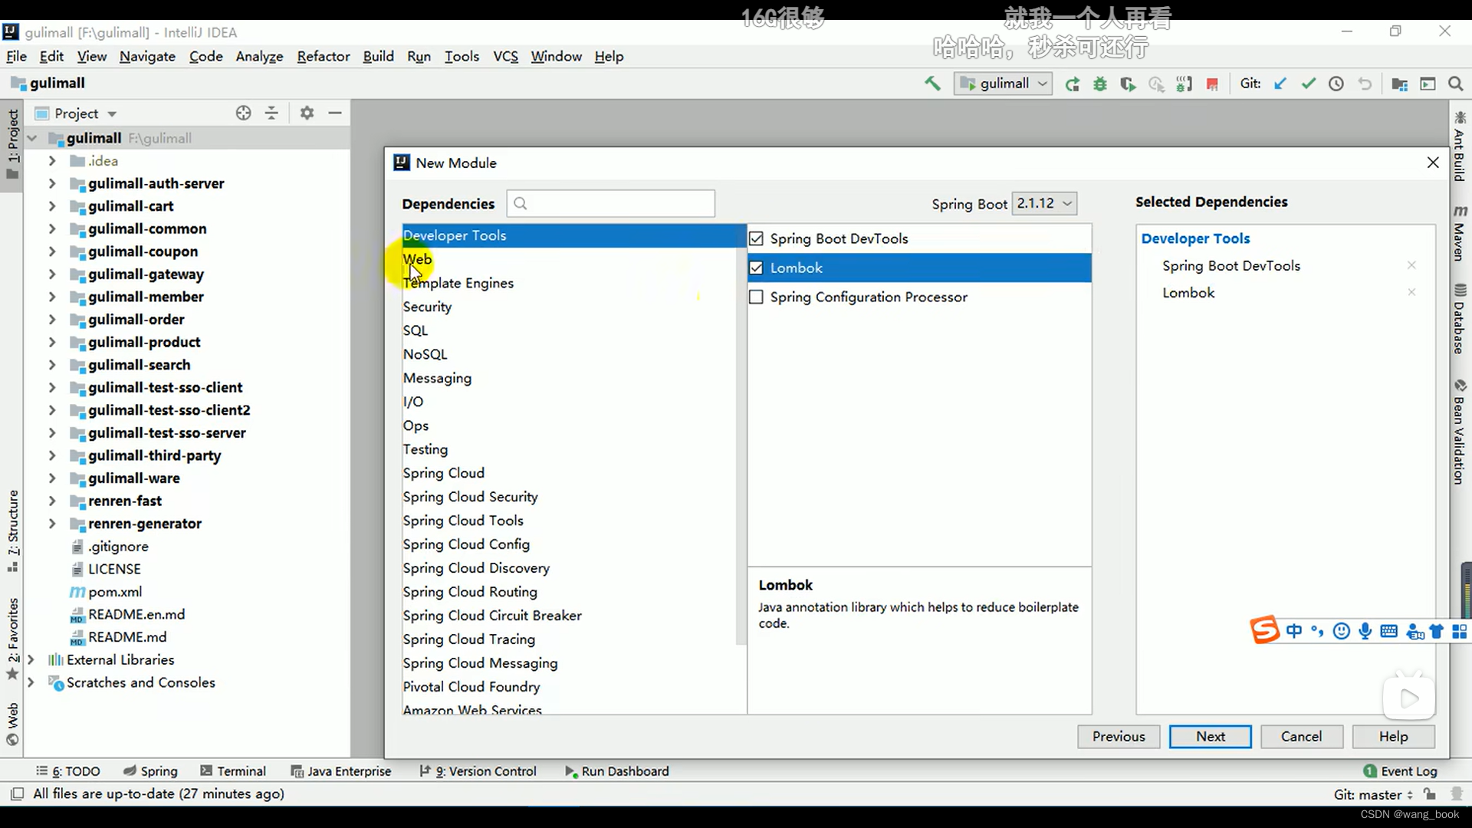Open the Run Dashboard tab
Screen dimensions: 1472x828
[617, 770]
